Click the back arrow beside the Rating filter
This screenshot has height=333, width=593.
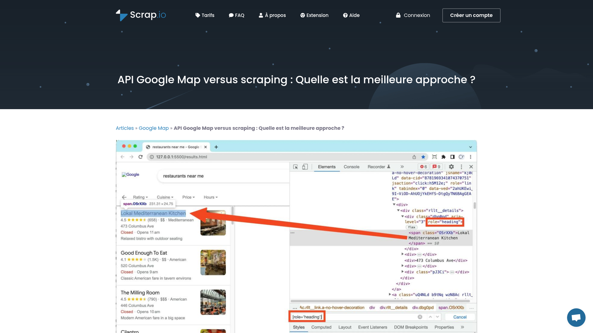124,197
